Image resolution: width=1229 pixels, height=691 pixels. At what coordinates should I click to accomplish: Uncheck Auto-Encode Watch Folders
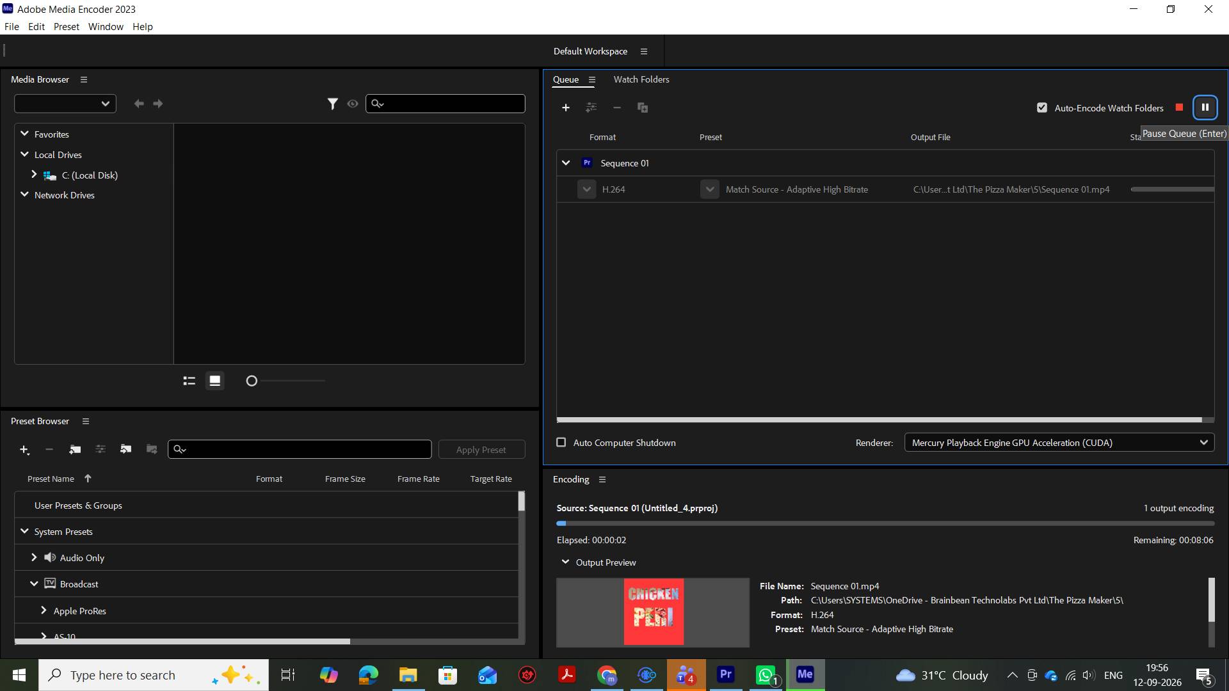[1042, 107]
